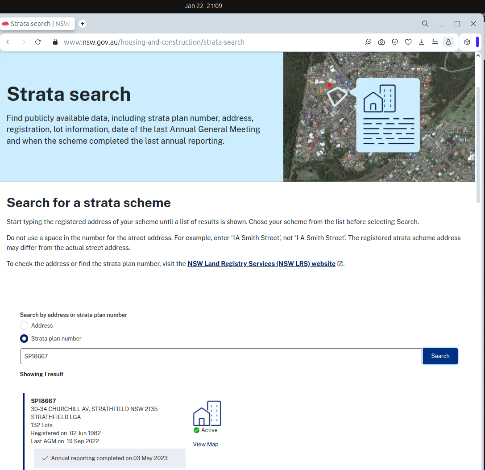Click the strata map hero image
The height and width of the screenshot is (470, 485).
point(379,116)
